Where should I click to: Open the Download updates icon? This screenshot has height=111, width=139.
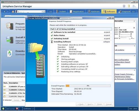pyautogui.click(x=10, y=54)
